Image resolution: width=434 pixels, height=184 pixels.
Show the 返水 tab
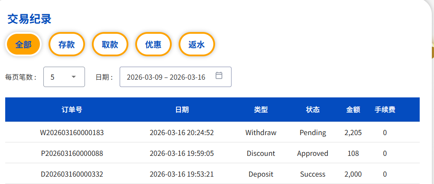(x=196, y=45)
